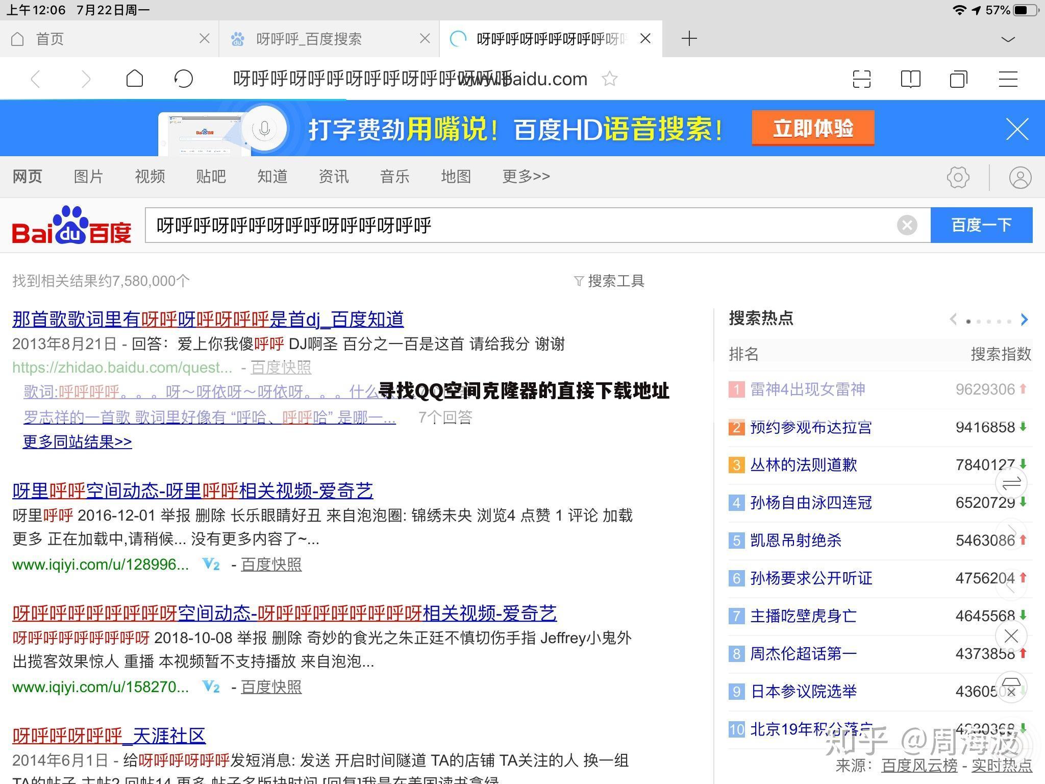Open the 搜索工具 filter
The width and height of the screenshot is (1045, 784).
(x=609, y=281)
